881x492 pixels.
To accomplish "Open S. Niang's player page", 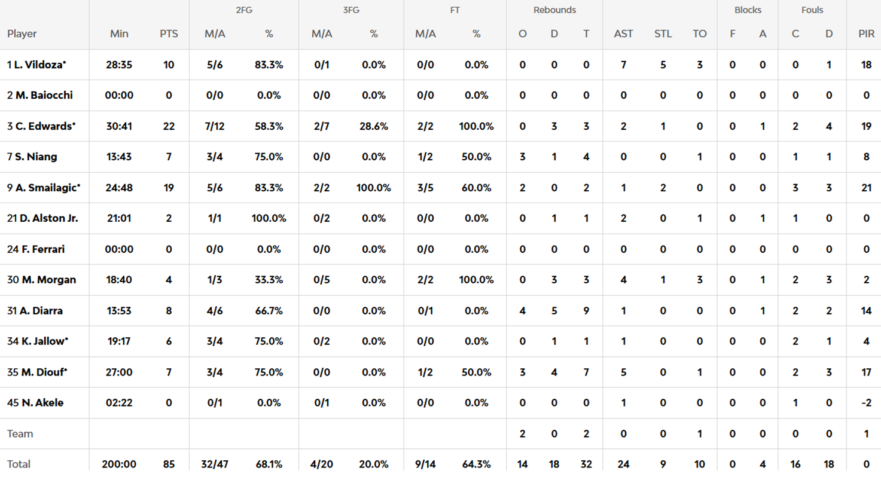I will click(x=36, y=157).
